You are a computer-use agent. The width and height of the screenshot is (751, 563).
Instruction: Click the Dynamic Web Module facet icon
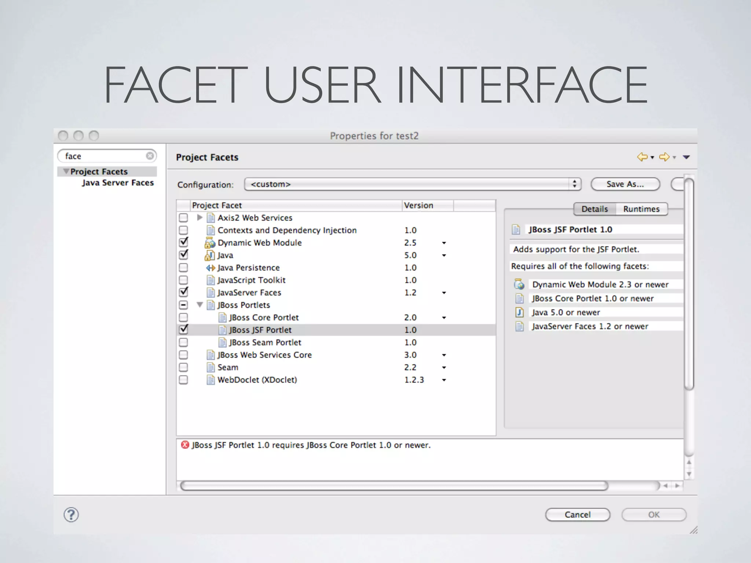(x=210, y=243)
